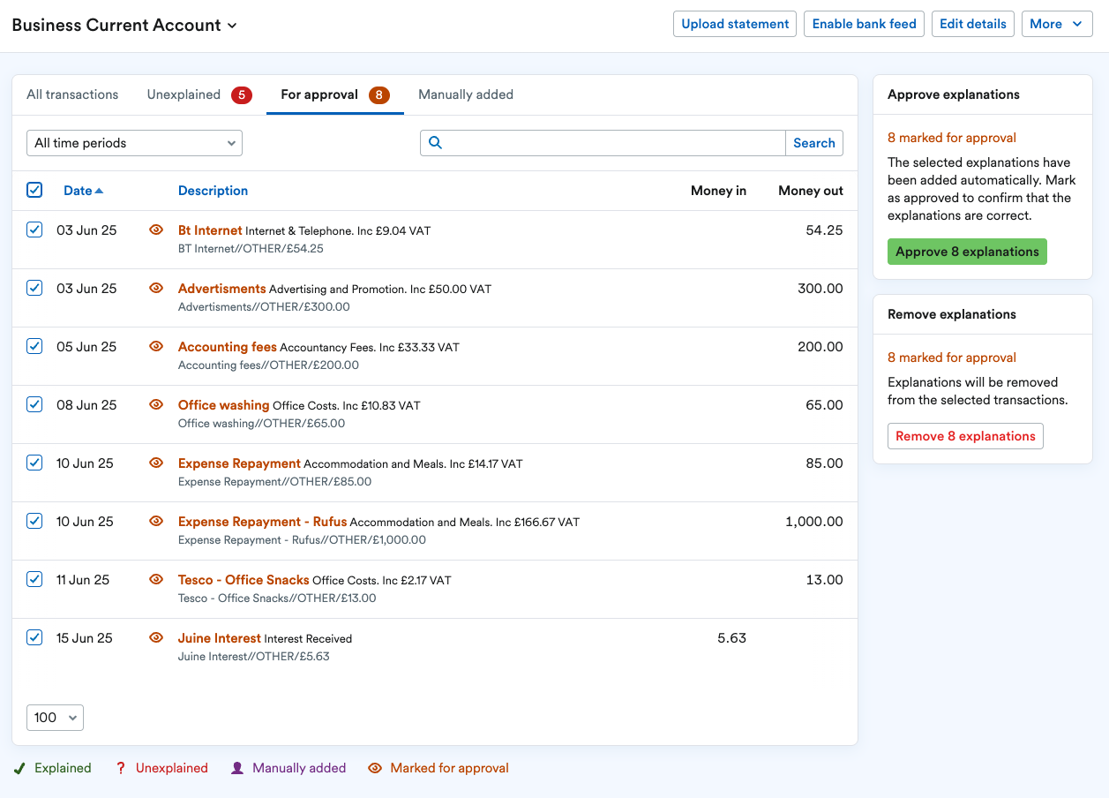The image size is (1109, 798).
Task: Click the approval eye icon beside Bt Internet
Action: [x=156, y=230]
